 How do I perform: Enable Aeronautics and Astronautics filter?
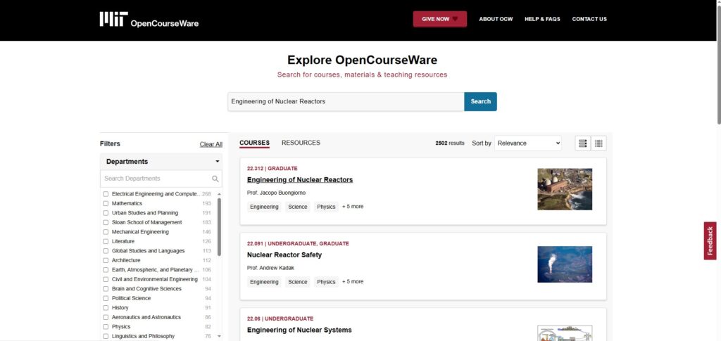pos(106,317)
